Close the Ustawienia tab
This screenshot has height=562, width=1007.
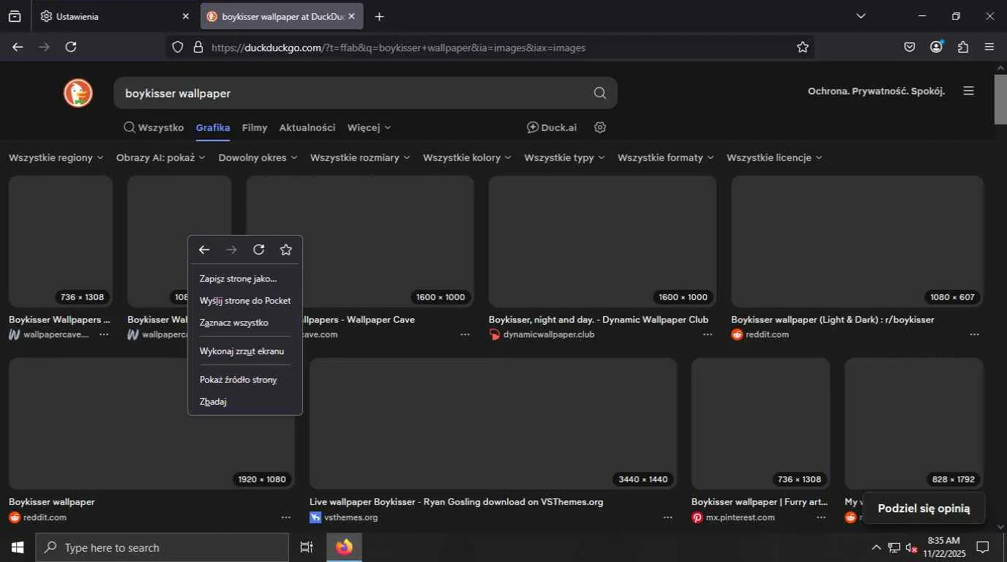[x=185, y=16]
